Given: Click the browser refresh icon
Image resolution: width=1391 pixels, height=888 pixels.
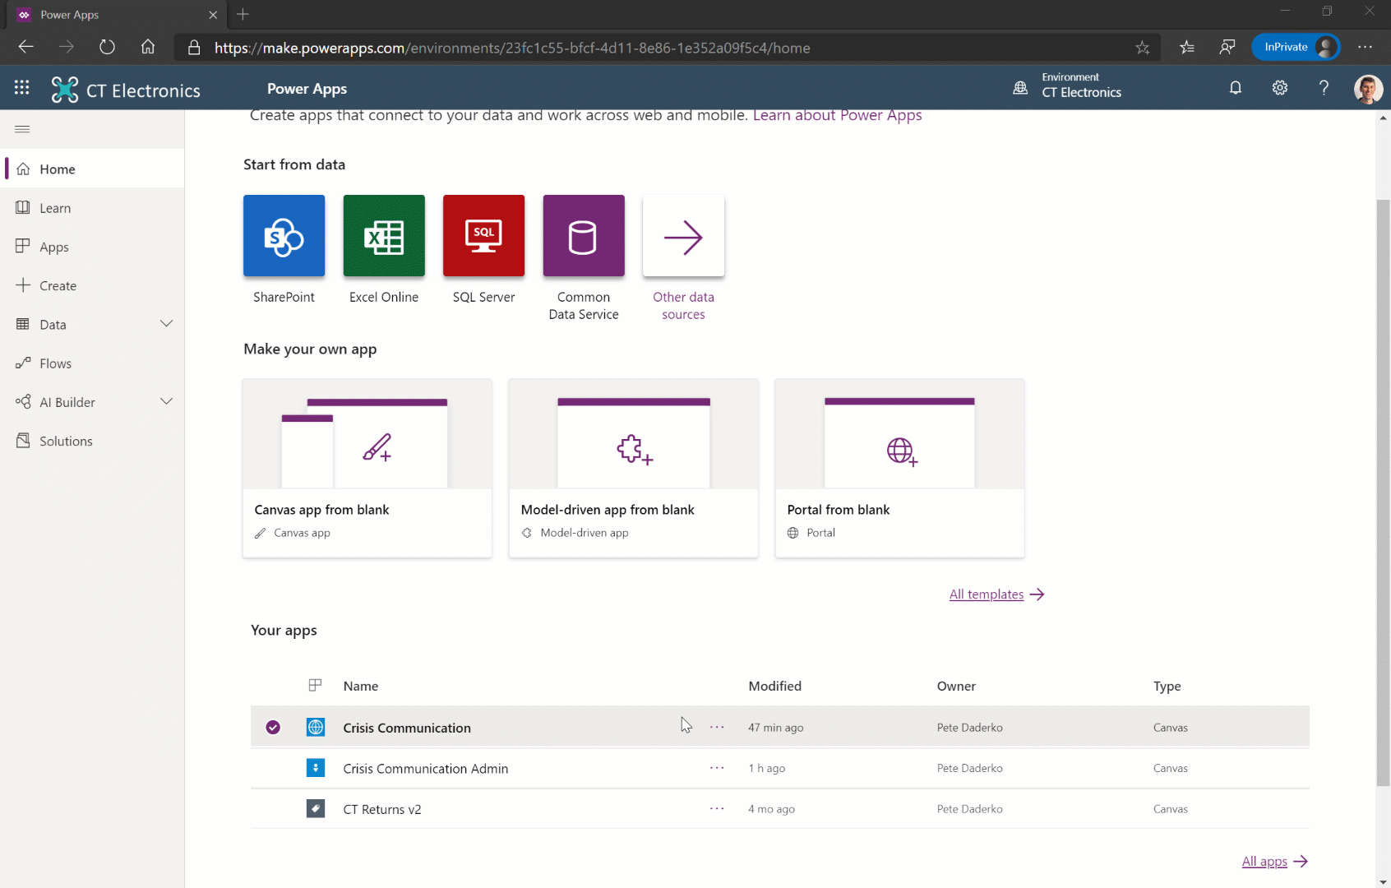Looking at the screenshot, I should pos(107,47).
